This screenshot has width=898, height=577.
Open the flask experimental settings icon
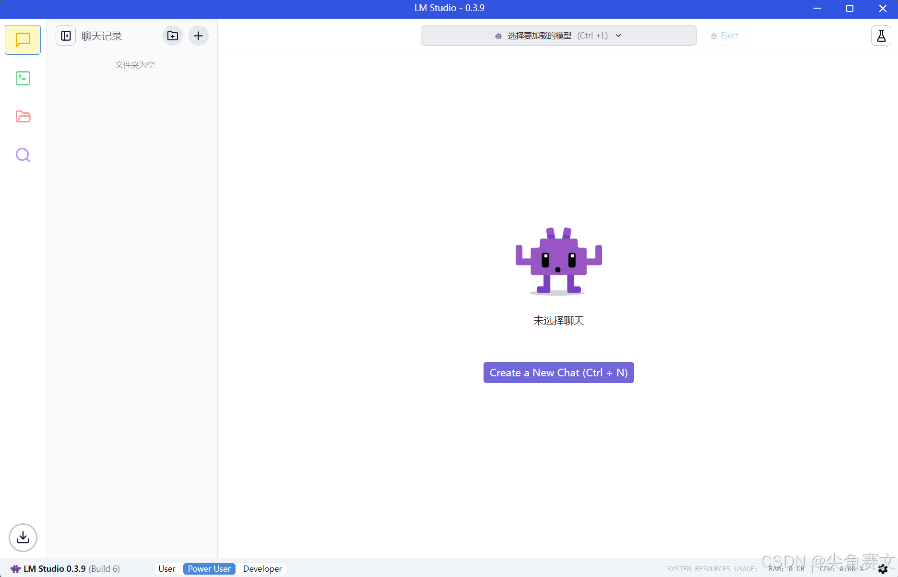coord(881,36)
